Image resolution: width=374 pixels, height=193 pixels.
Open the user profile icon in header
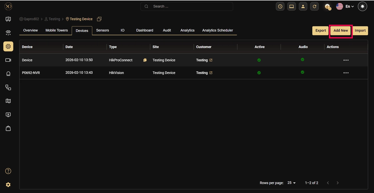tap(303, 7)
